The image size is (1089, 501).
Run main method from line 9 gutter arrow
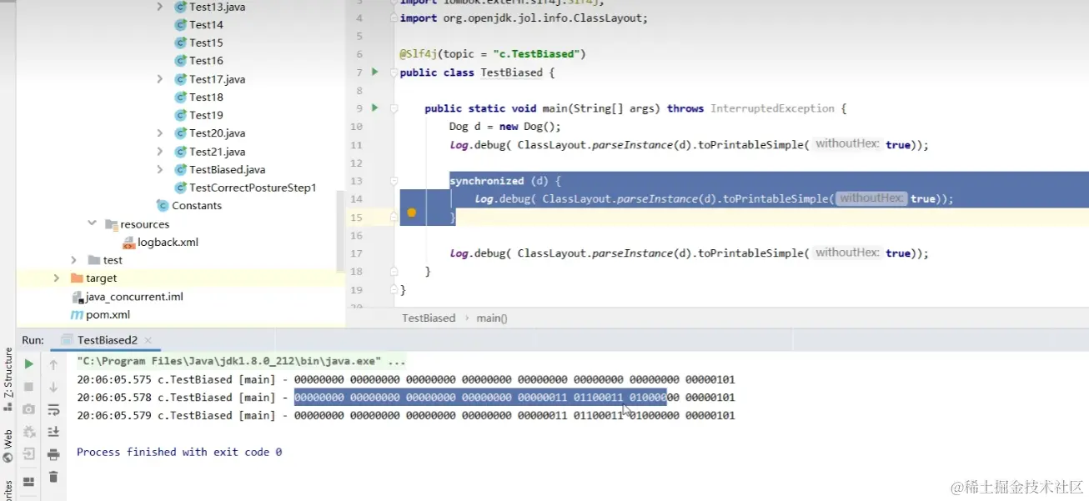pyautogui.click(x=374, y=108)
